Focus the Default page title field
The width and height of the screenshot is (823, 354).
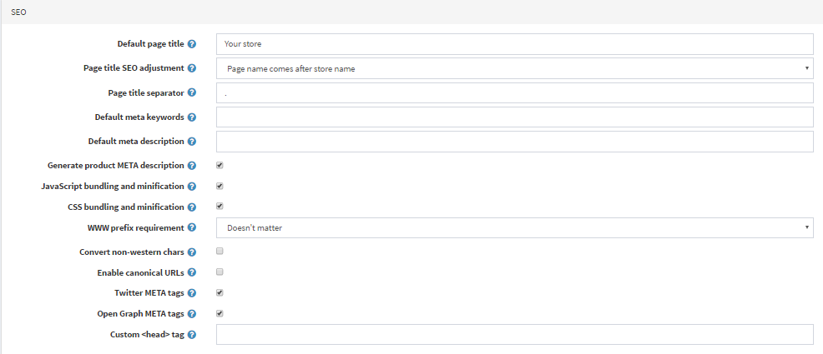coord(514,44)
